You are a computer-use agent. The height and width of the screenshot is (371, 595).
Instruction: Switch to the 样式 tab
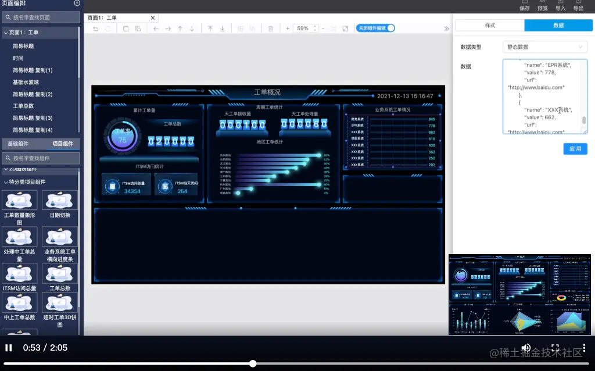[490, 25]
